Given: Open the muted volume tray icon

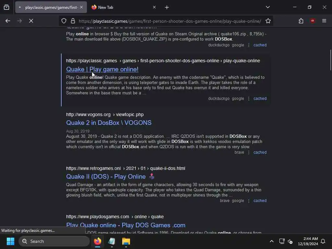Looking at the screenshot, I should (290, 241).
